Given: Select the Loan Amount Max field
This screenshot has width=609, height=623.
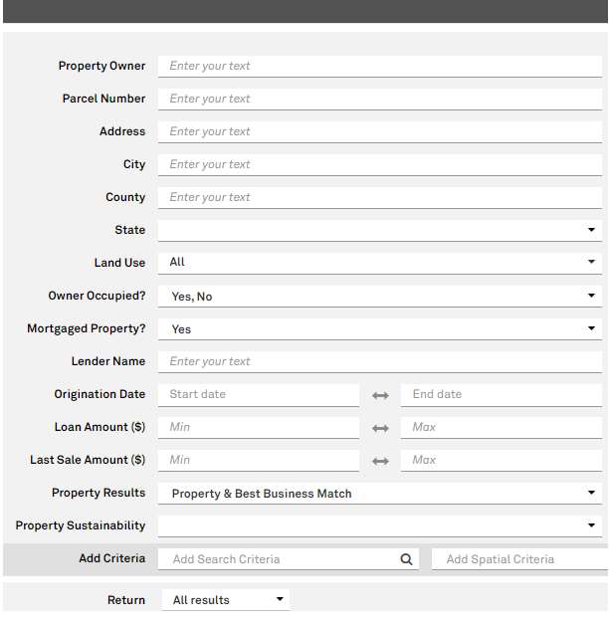Looking at the screenshot, I should coord(502,427).
